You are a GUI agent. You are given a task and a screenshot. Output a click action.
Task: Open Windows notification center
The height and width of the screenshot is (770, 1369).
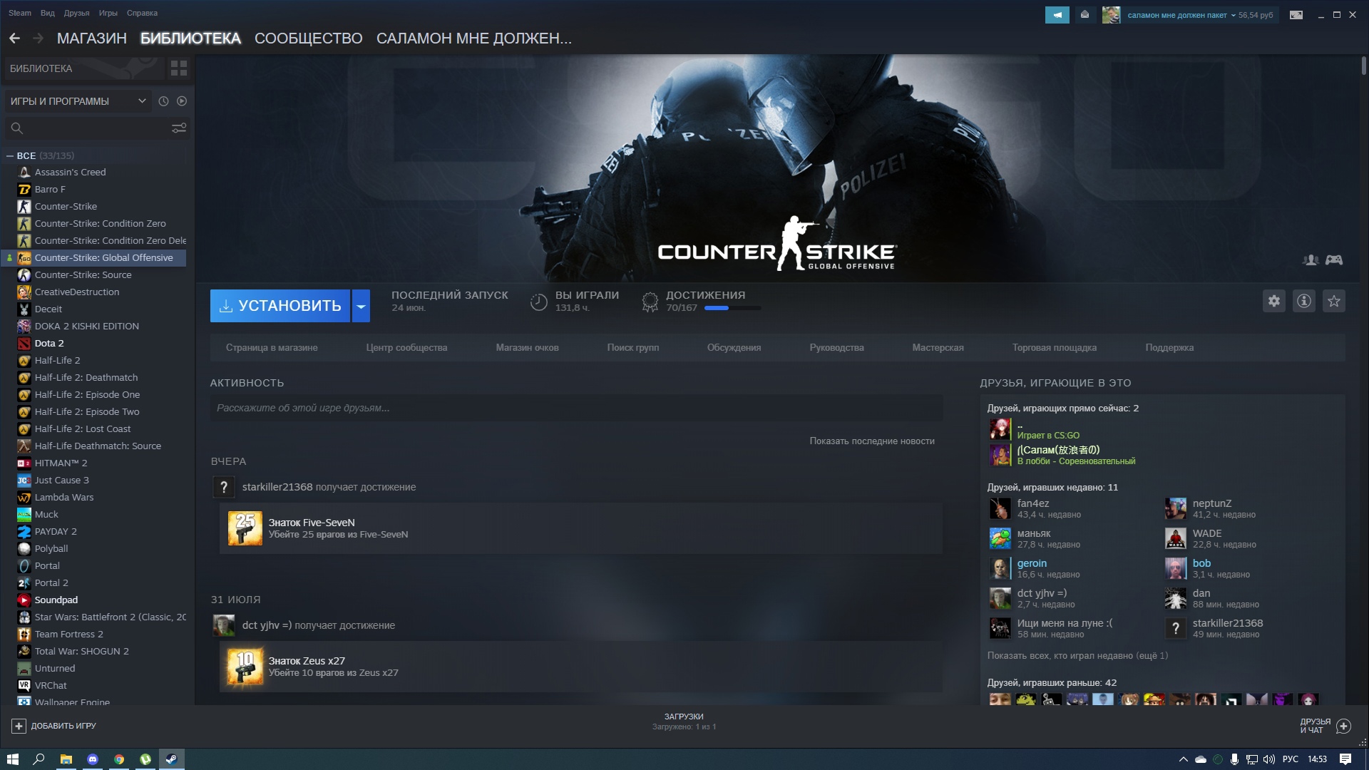coord(1345,759)
